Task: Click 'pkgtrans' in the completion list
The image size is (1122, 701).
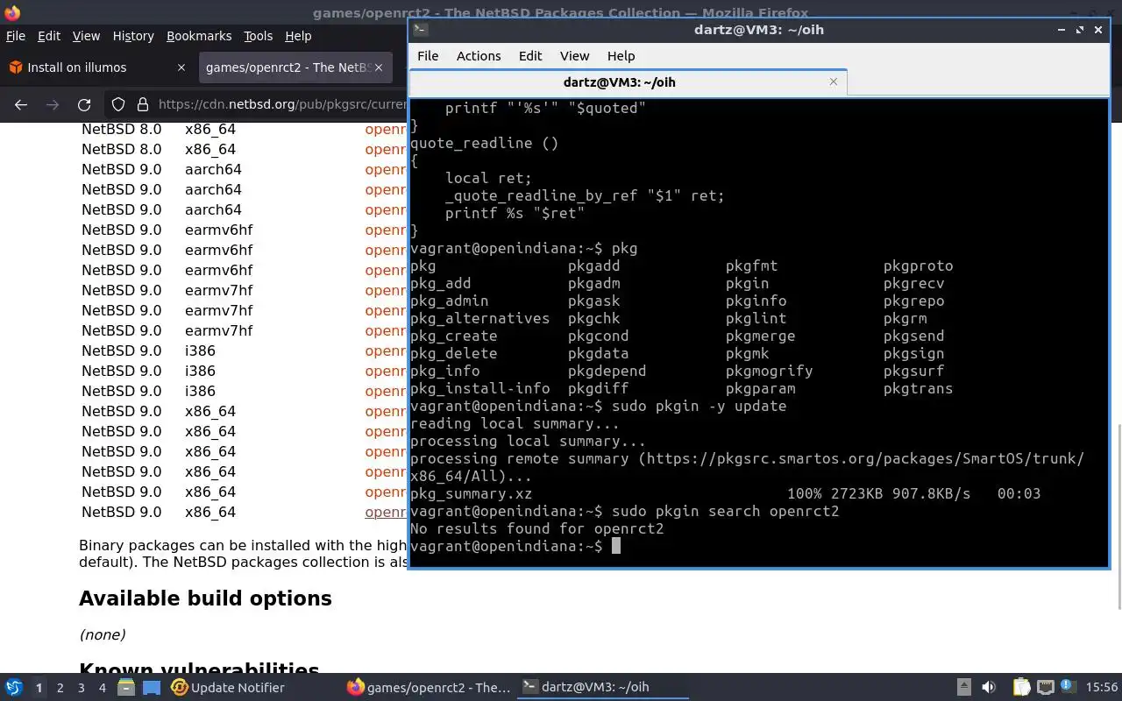Action: 918,388
